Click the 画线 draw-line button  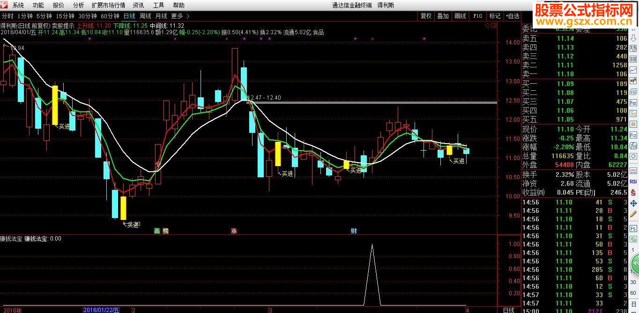click(460, 16)
